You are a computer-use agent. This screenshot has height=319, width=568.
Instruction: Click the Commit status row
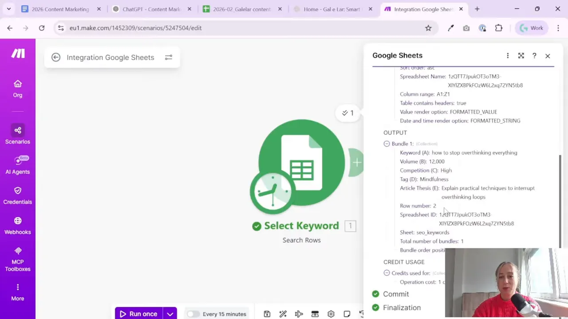point(390,294)
